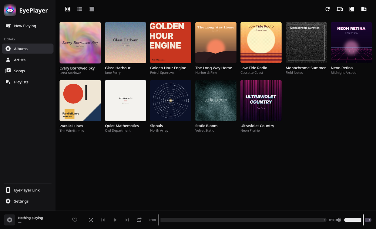The image size is (376, 229).
Task: Click the artist name Midnight Arcade
Action: (x=344, y=73)
